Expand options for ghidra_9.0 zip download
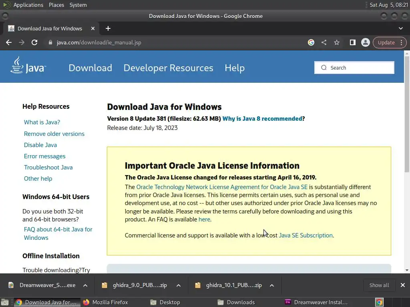 (179, 285)
